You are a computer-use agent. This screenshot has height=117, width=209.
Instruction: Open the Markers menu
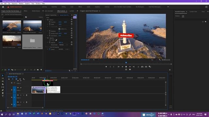pos(21,4)
